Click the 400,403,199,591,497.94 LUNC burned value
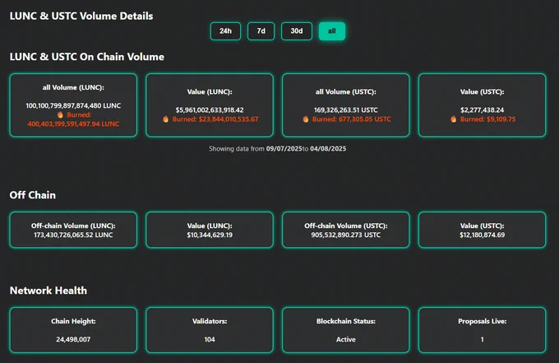The image size is (559, 363). 73,123
